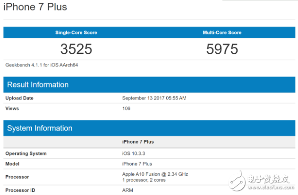The width and height of the screenshot is (298, 195).
Task: Click the Upload Date row label
Action: (20, 98)
